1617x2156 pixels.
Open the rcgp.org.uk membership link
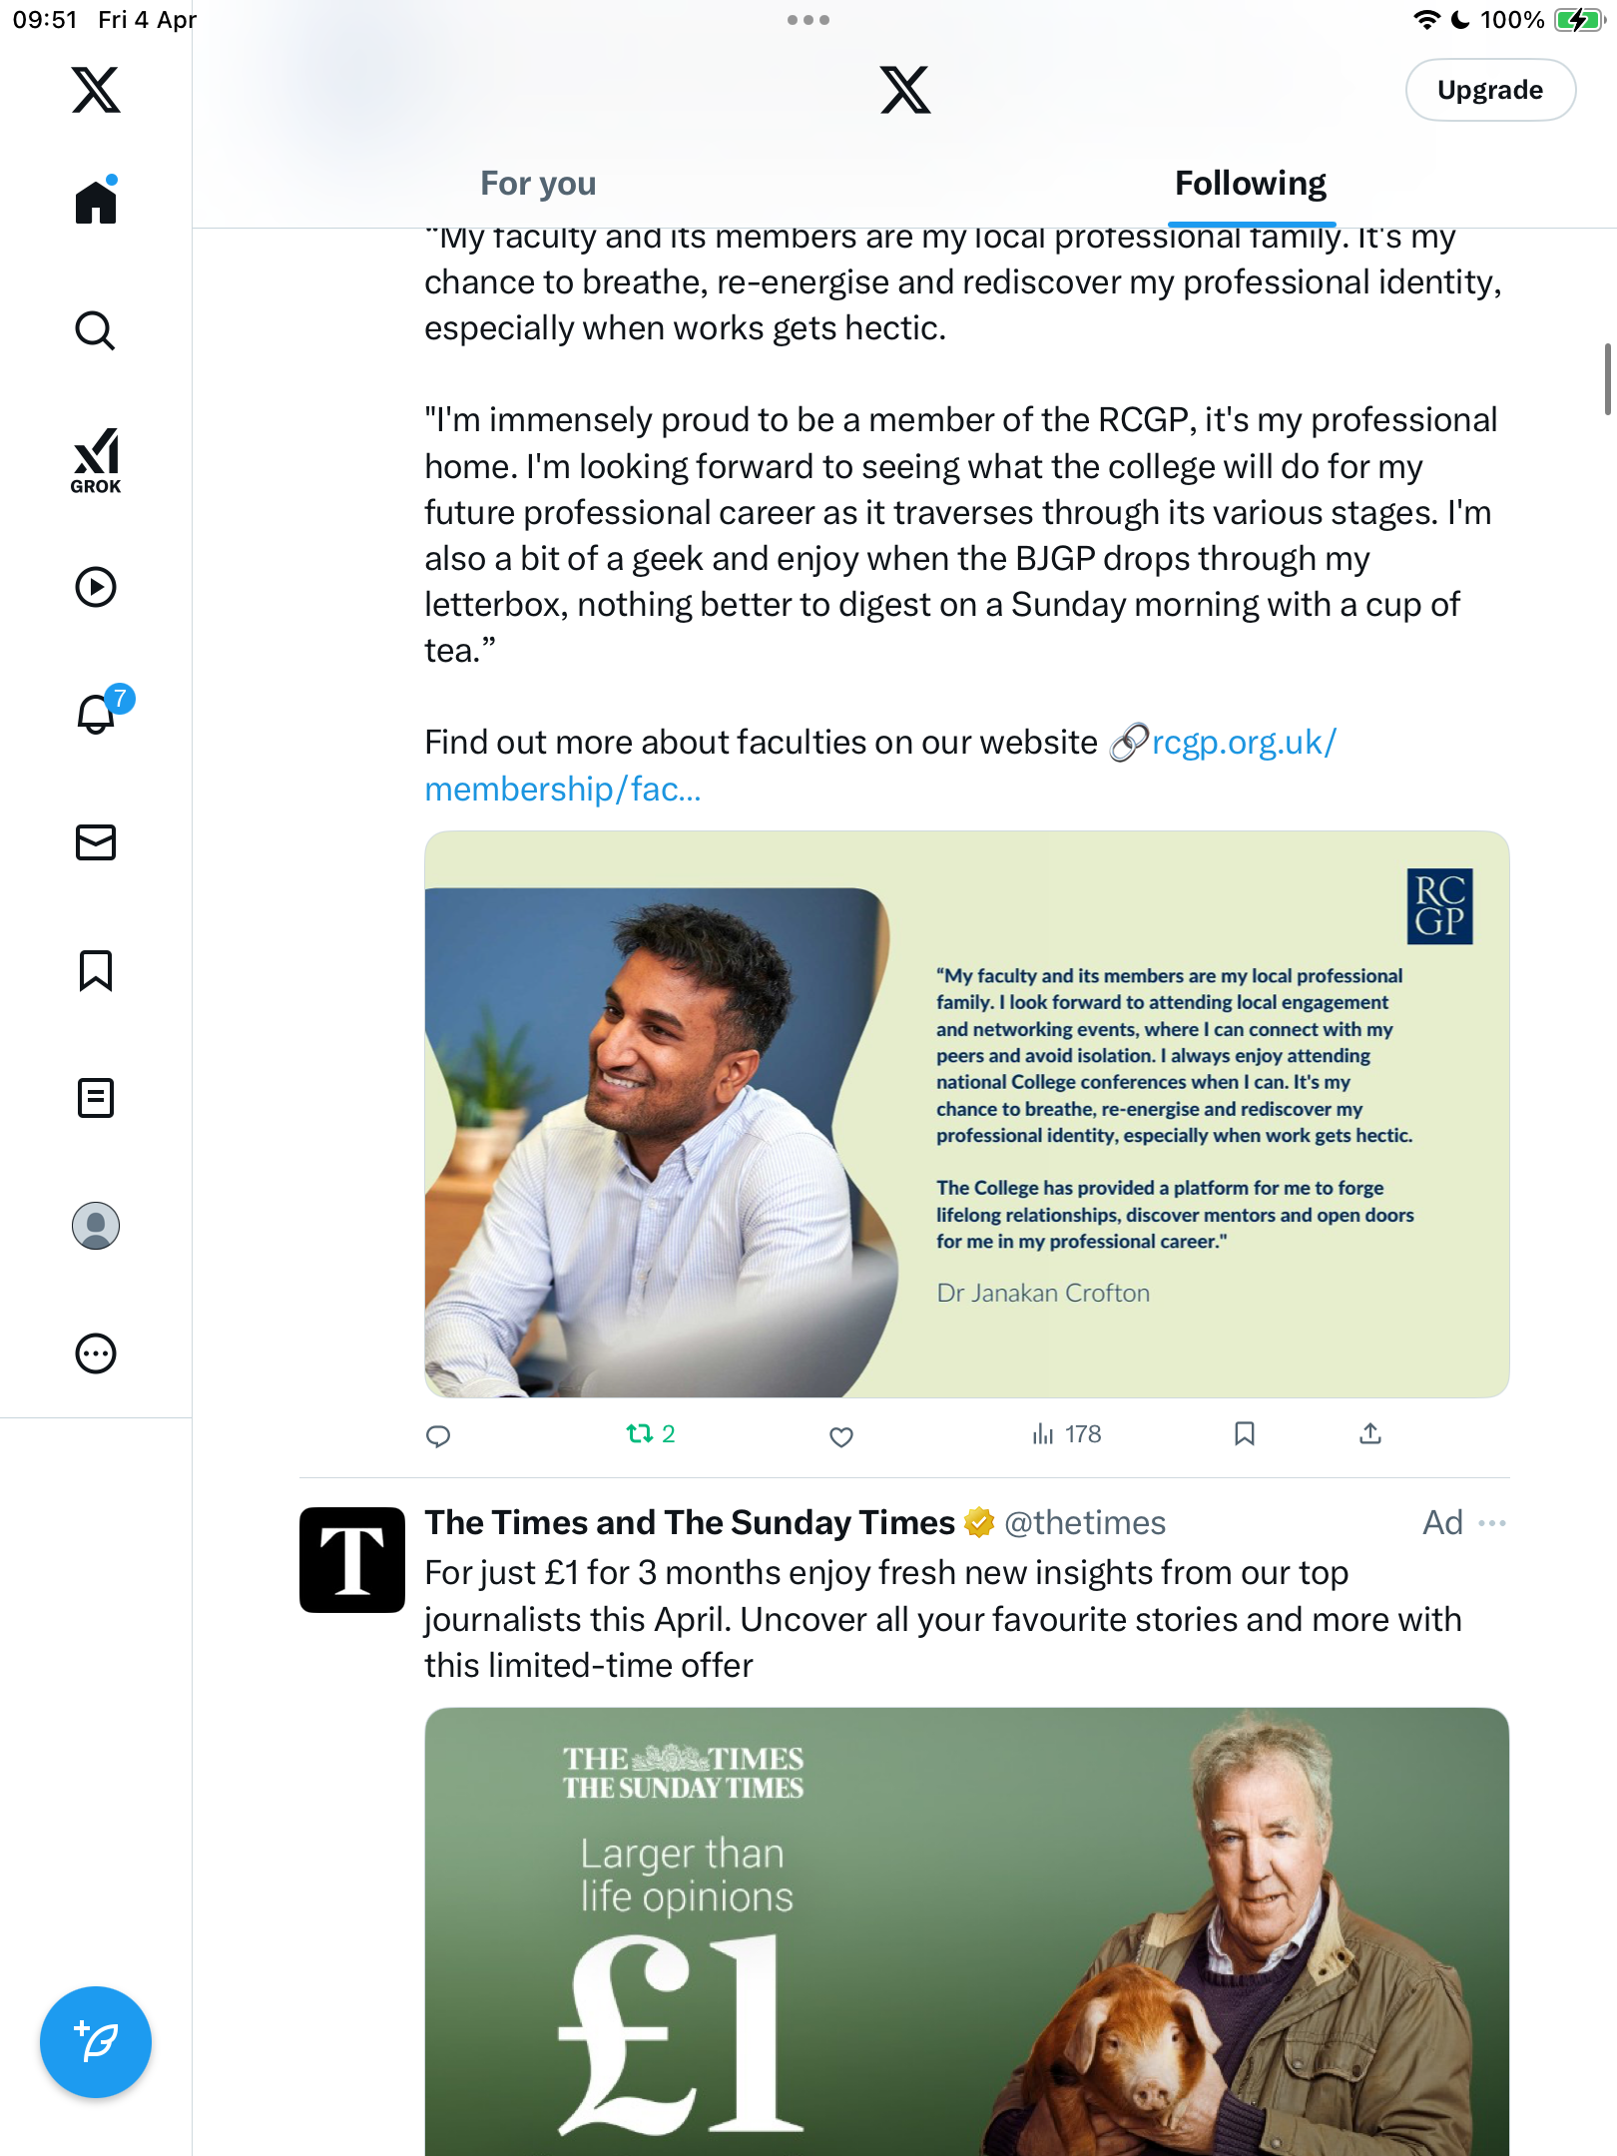click(x=880, y=766)
